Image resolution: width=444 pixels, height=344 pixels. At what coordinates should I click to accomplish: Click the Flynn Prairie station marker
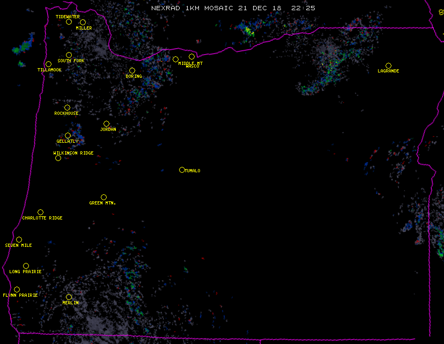tap(17, 290)
